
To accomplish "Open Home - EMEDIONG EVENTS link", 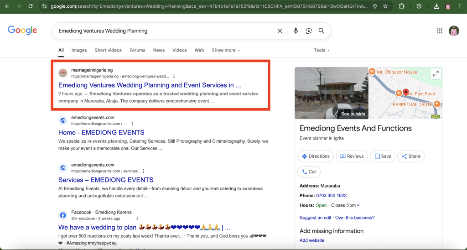I will [101, 133].
